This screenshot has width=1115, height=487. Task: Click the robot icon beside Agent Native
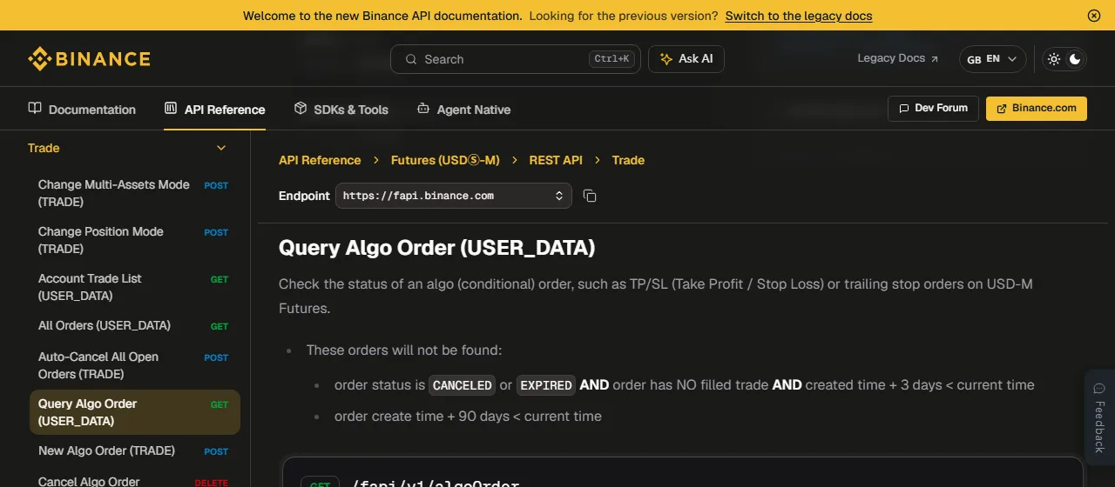pyautogui.click(x=423, y=109)
